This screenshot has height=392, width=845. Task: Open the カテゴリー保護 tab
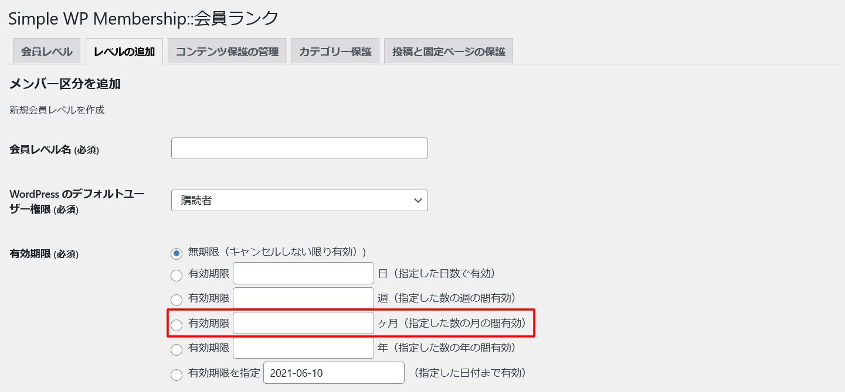pos(335,50)
